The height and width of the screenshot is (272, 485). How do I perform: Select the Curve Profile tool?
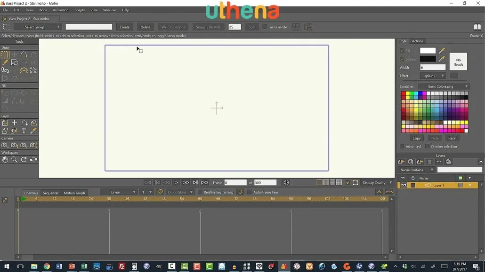[x=24, y=70]
